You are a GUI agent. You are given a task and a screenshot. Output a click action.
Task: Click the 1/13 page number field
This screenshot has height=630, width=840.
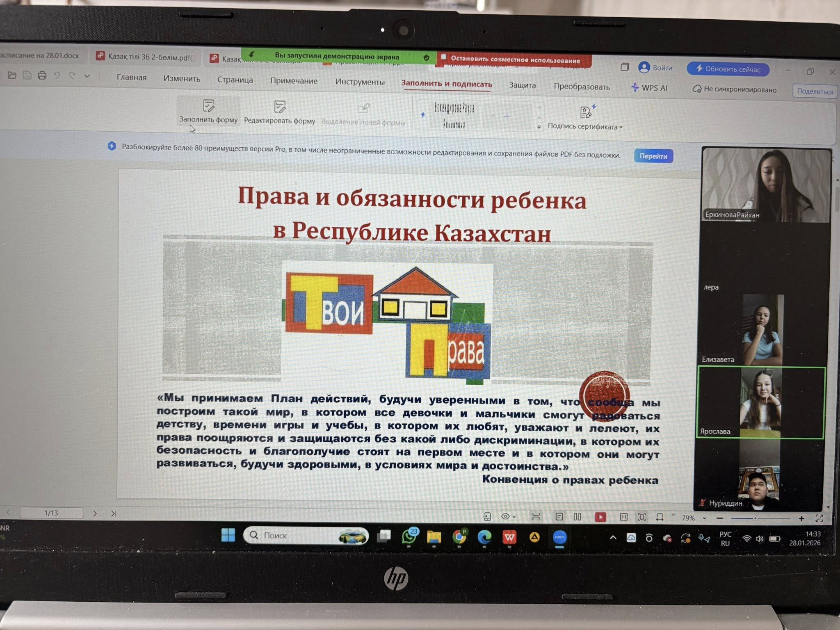(51, 513)
